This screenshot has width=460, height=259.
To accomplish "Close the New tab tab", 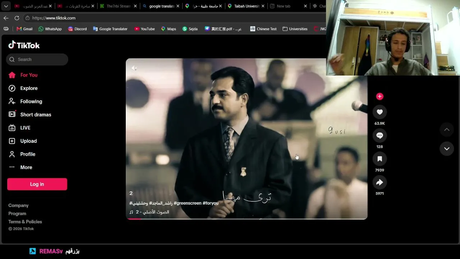I will [x=305, y=6].
